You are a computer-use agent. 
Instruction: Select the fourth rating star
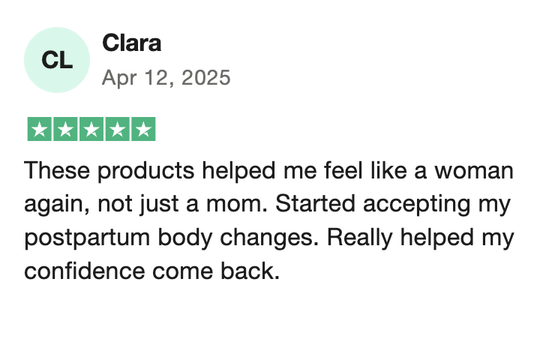pyautogui.click(x=117, y=129)
